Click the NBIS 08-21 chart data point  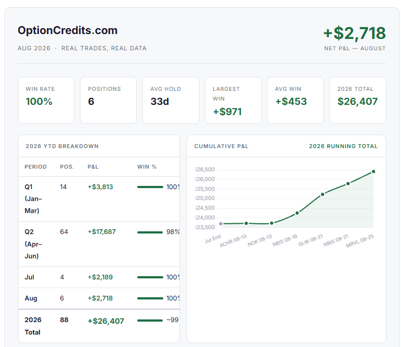(x=348, y=184)
